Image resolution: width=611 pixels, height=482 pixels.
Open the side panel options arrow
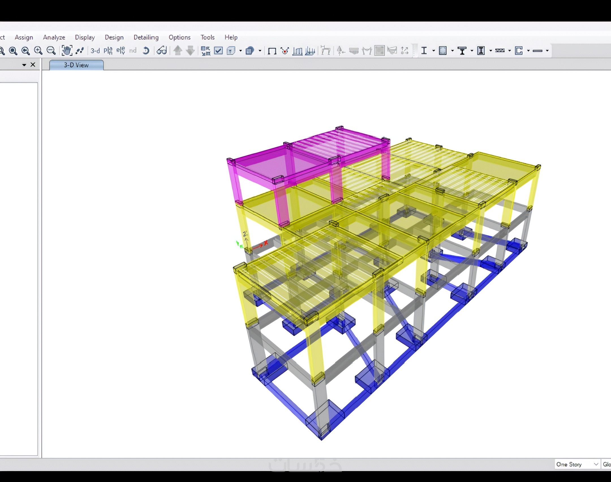coord(24,65)
